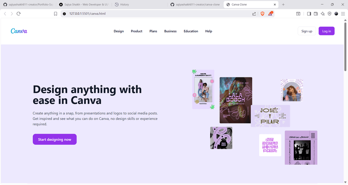
Task: Click the page vertical scrollbar thumb
Action: point(345,47)
